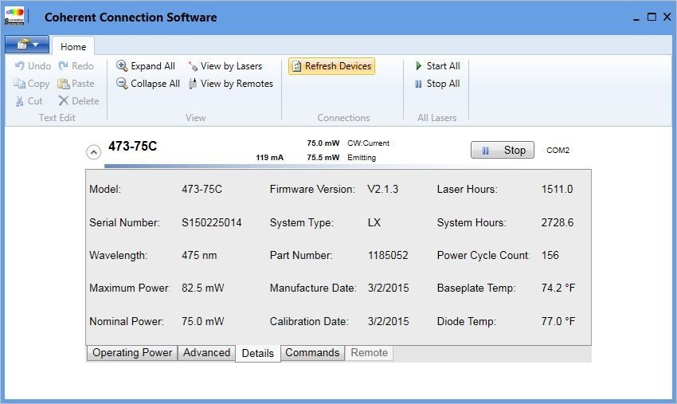Switch to the Advanced tab
Image resolution: width=677 pixels, height=404 pixels.
[206, 352]
